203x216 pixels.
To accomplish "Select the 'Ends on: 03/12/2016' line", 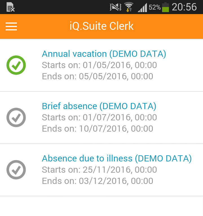I will [97, 181].
